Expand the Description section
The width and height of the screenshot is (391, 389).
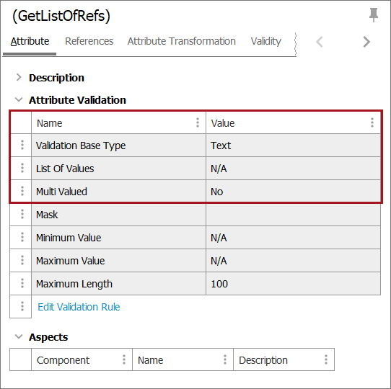(19, 78)
